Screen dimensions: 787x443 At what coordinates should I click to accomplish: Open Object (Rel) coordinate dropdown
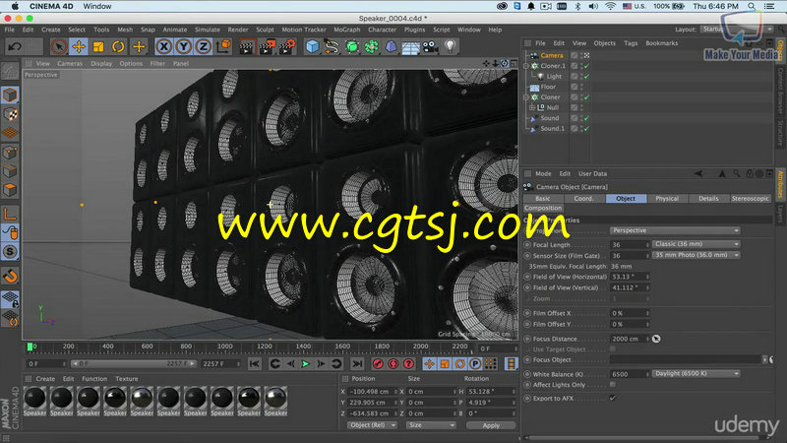(372, 425)
